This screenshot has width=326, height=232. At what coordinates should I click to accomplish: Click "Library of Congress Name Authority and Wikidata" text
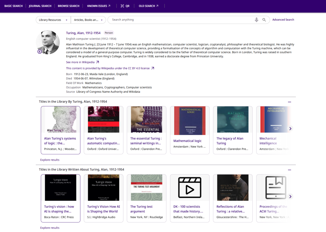[x=108, y=92]
